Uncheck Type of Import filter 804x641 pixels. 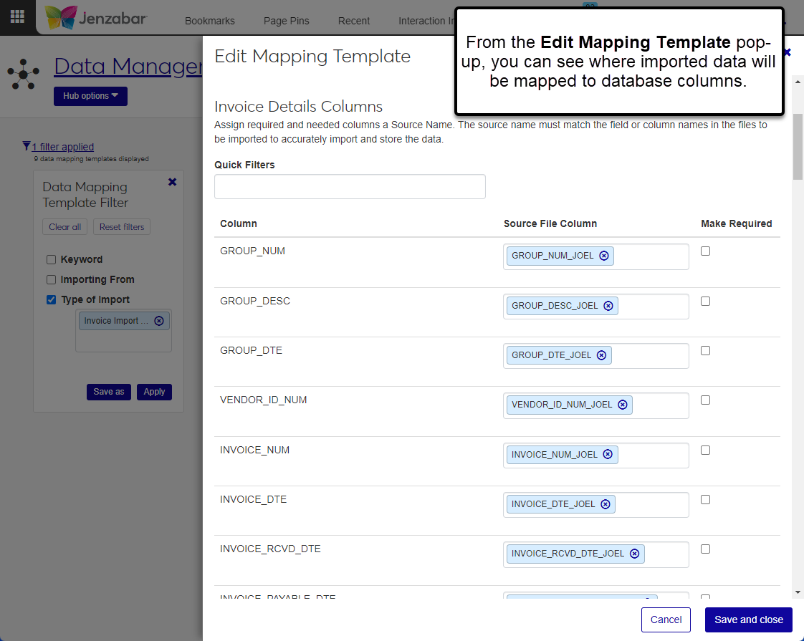(x=51, y=300)
